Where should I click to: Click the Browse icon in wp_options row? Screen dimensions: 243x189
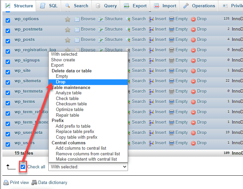(77, 19)
